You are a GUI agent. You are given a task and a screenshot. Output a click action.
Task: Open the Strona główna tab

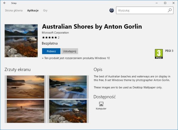tap(14, 10)
